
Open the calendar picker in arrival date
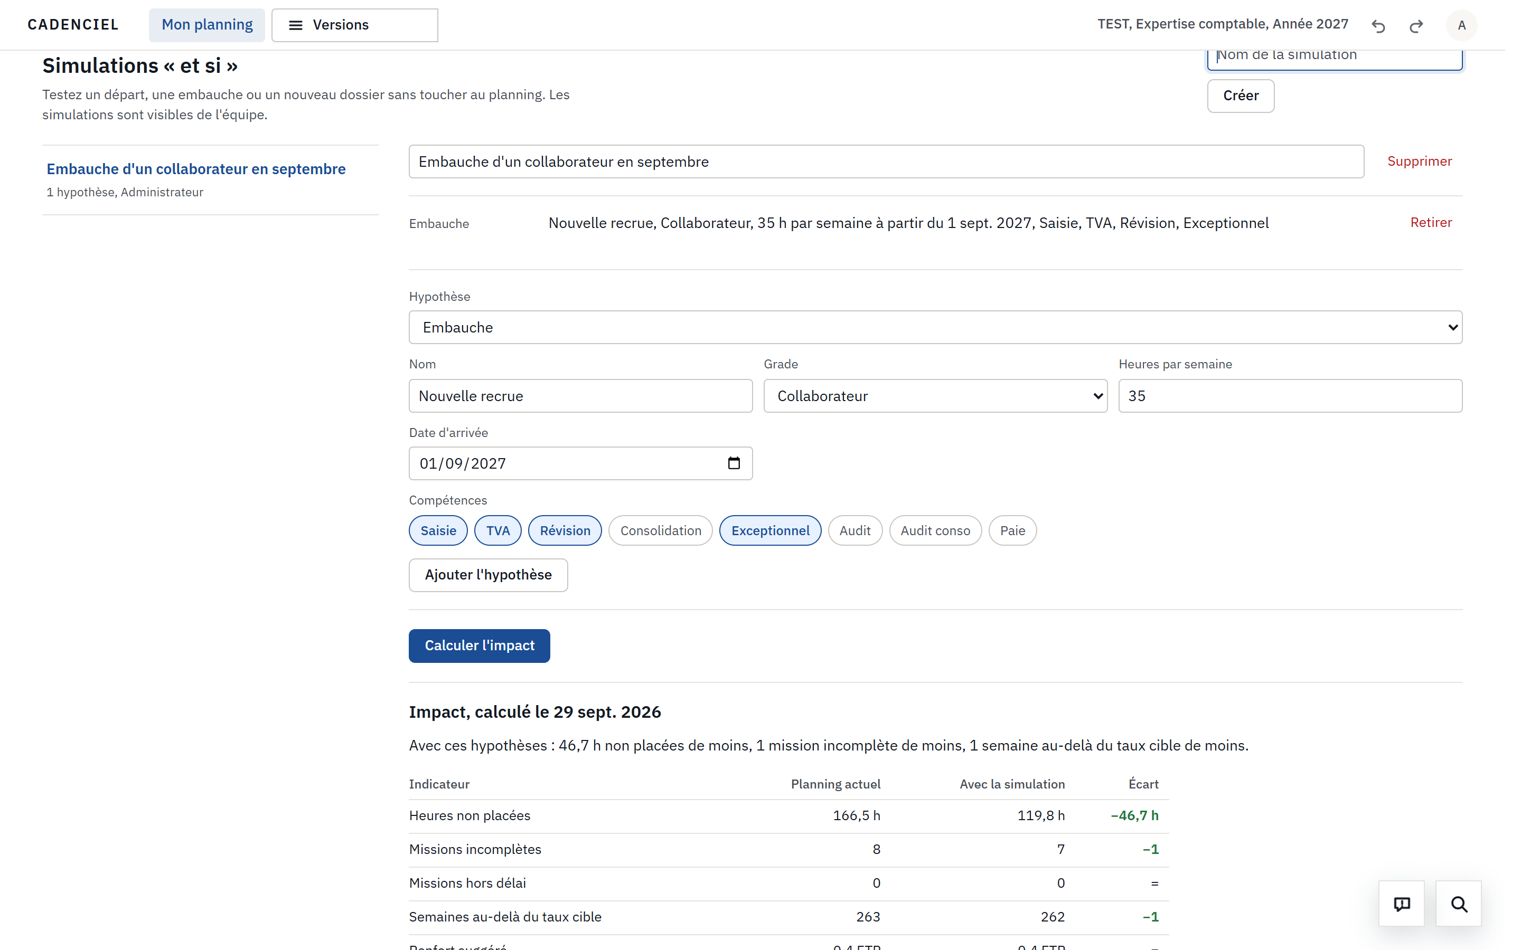734,463
